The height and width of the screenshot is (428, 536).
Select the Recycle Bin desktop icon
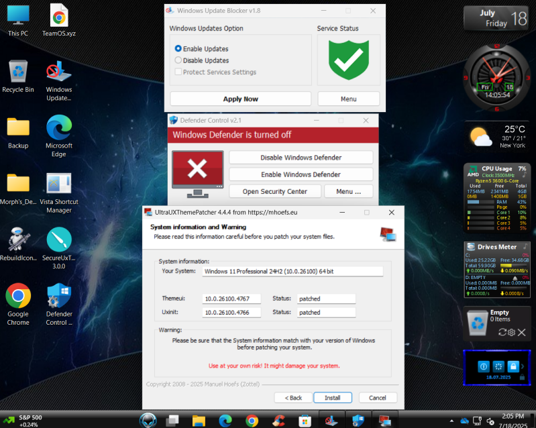pos(18,76)
